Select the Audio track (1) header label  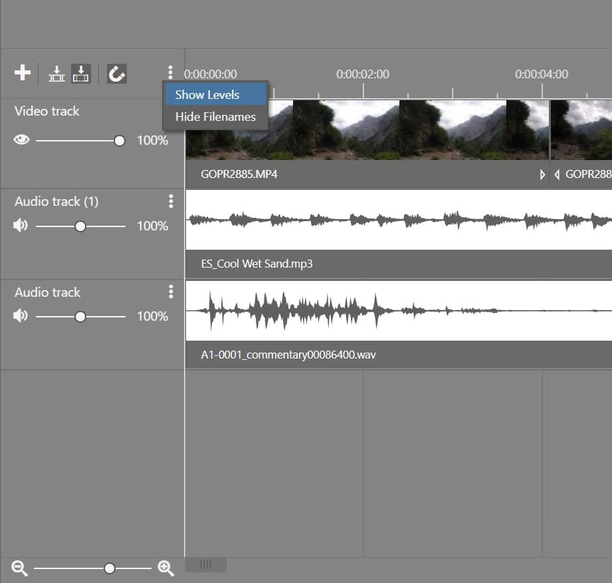[56, 202]
